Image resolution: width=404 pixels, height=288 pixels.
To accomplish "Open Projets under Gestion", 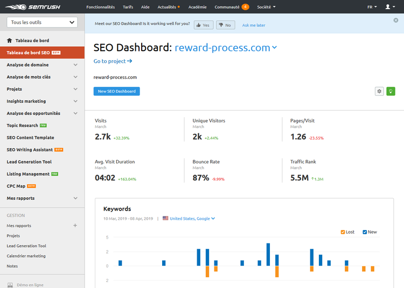I will [x=13, y=235].
